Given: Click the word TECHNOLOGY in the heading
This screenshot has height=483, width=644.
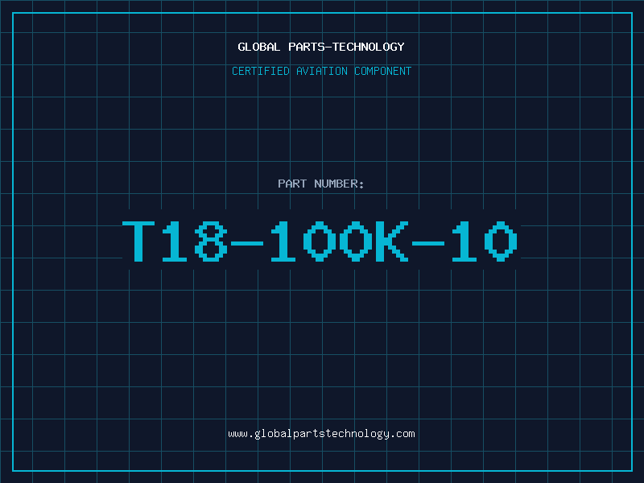Looking at the screenshot, I should click(369, 47).
